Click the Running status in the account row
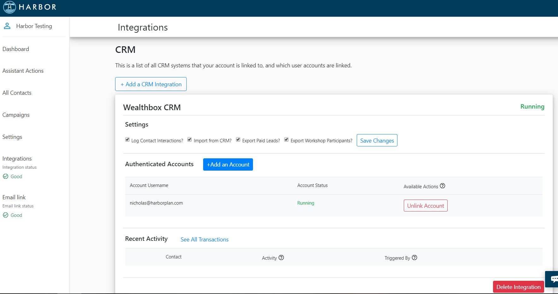The image size is (558, 294). click(306, 203)
